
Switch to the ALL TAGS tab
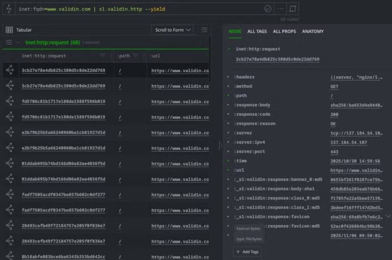257,31
